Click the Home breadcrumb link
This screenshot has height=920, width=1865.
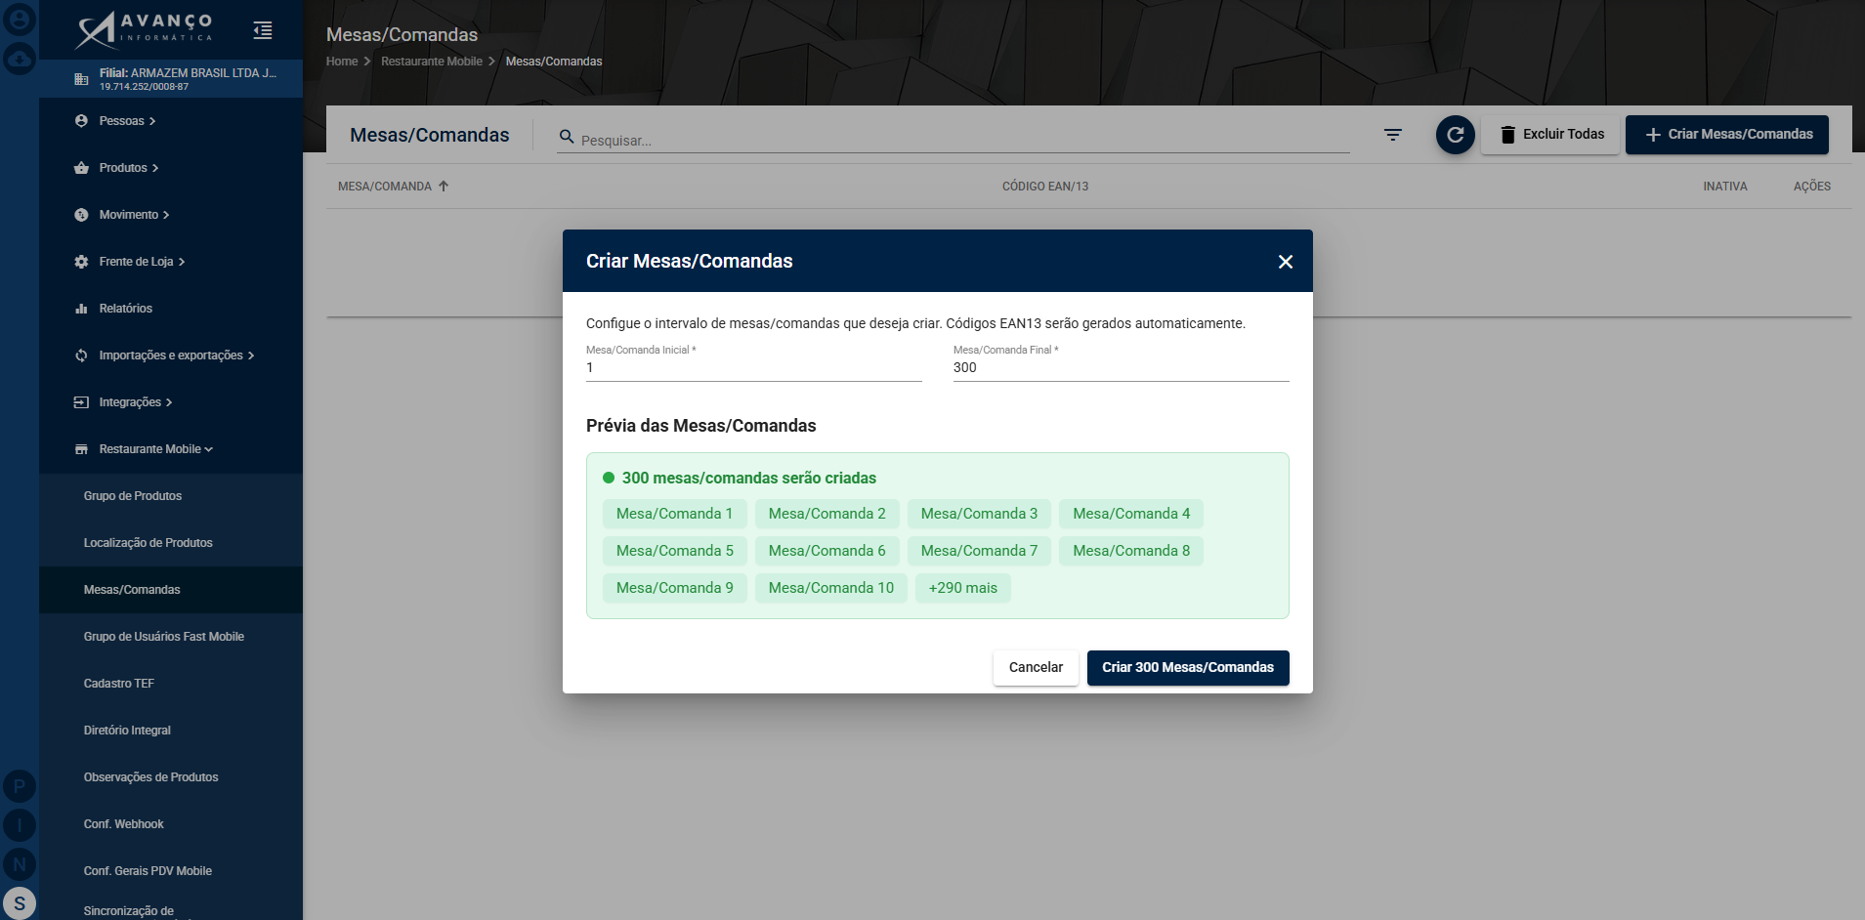click(342, 62)
